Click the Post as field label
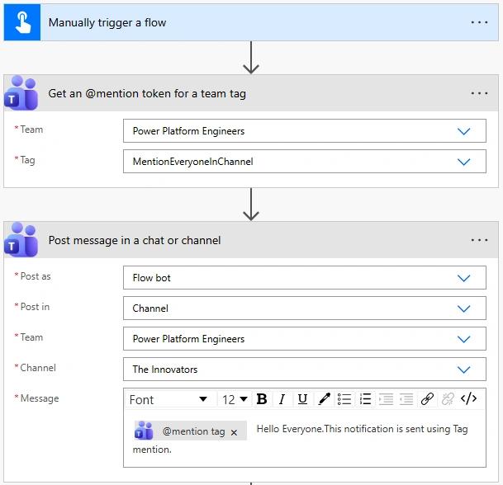This screenshot has height=485, width=503. 36,276
